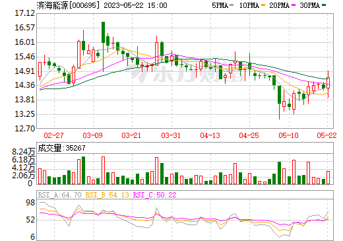The height and width of the screenshot is (241, 343).
Task: Click the 16.57 price axis label
Action: point(24,28)
